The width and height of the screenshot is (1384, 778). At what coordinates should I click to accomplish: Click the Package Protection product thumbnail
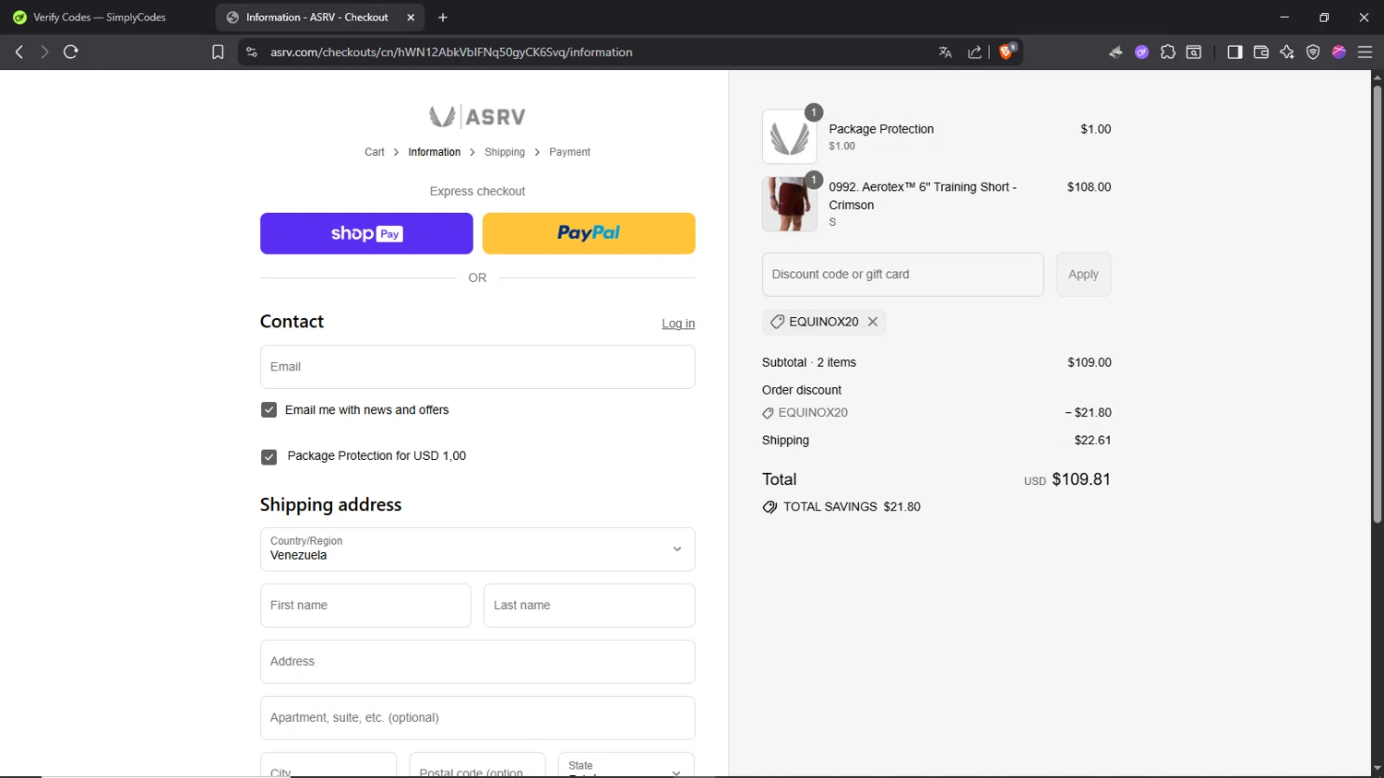point(790,137)
